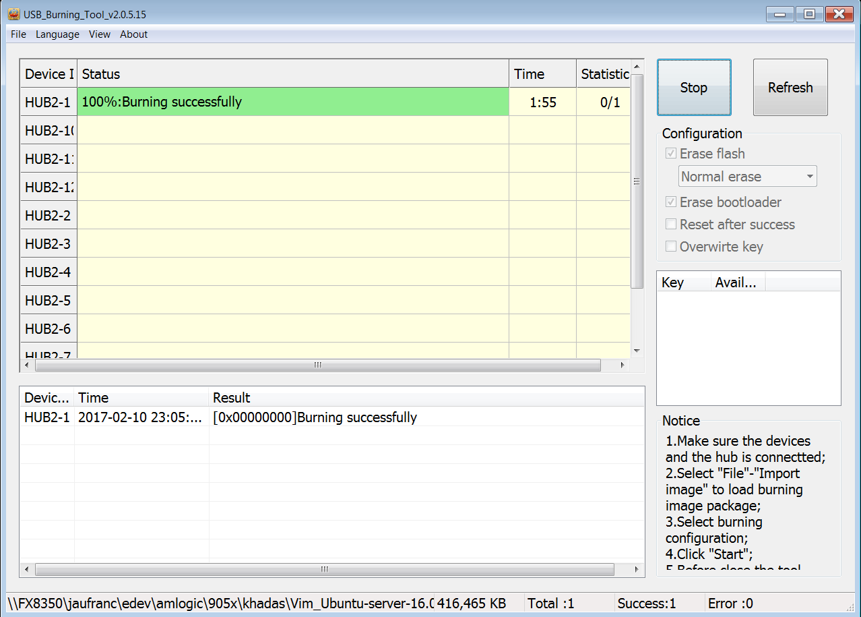Screen dimensions: 861x617
Task: Click the 'Total :1' status bar entry
Action: [x=551, y=603]
